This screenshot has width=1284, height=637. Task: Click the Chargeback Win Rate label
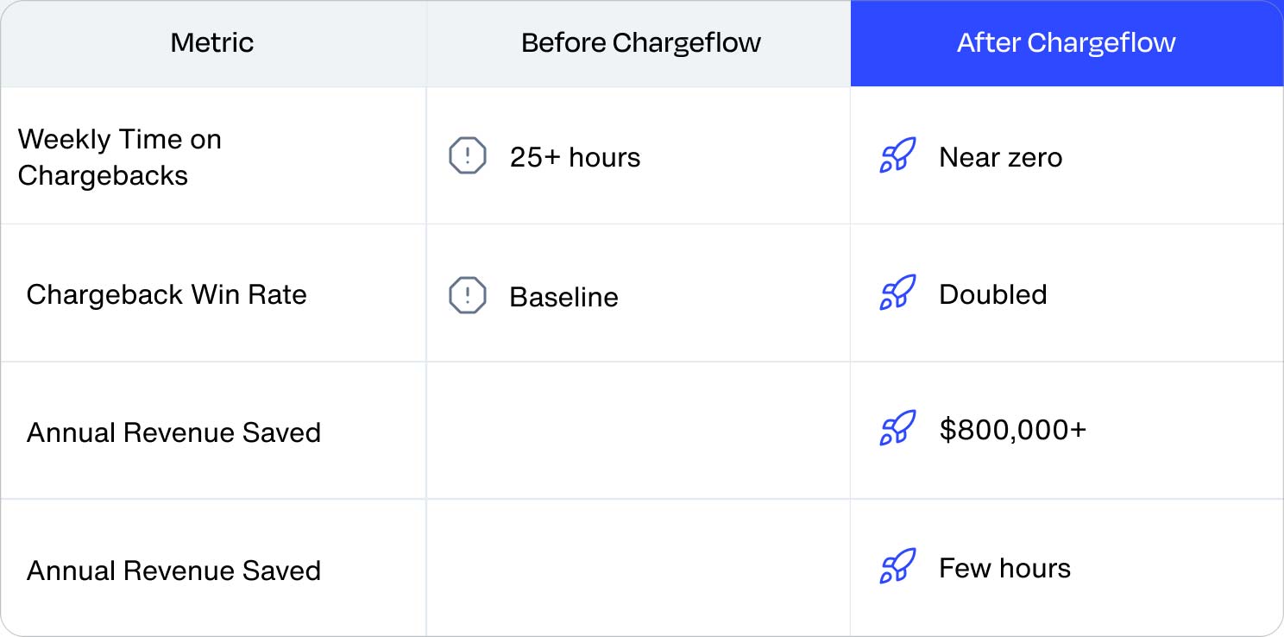pos(167,294)
